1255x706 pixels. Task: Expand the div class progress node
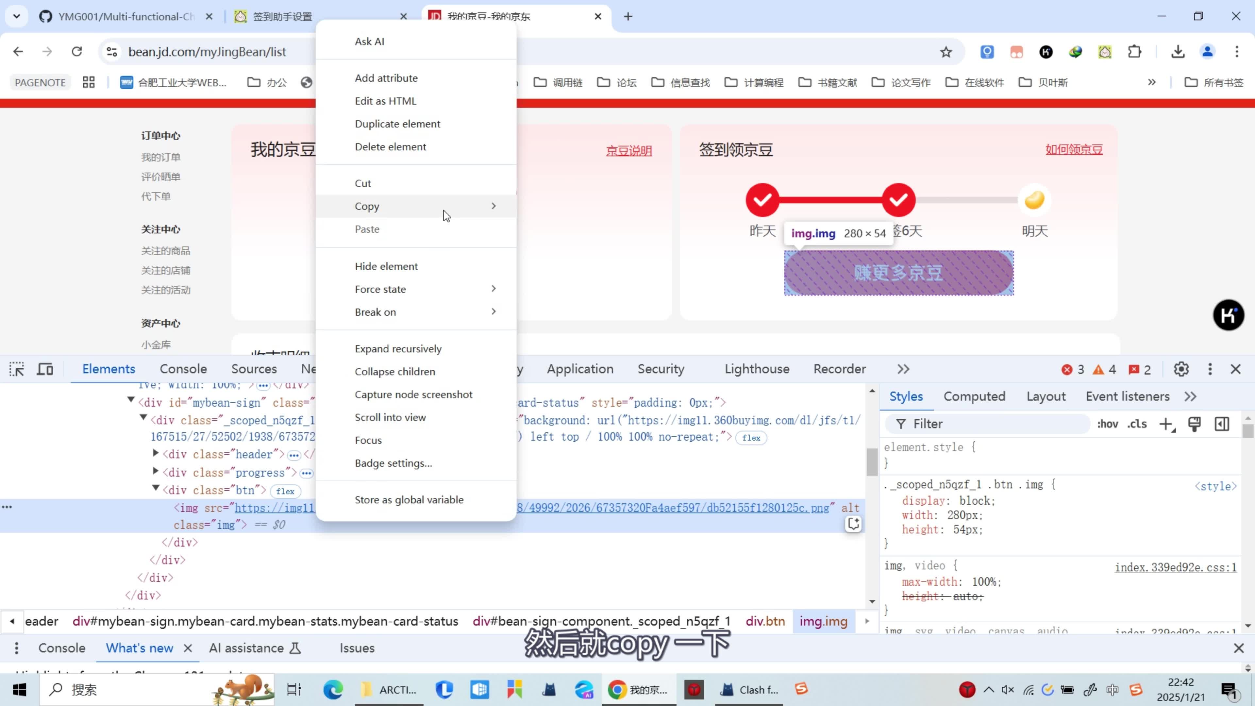pos(156,472)
